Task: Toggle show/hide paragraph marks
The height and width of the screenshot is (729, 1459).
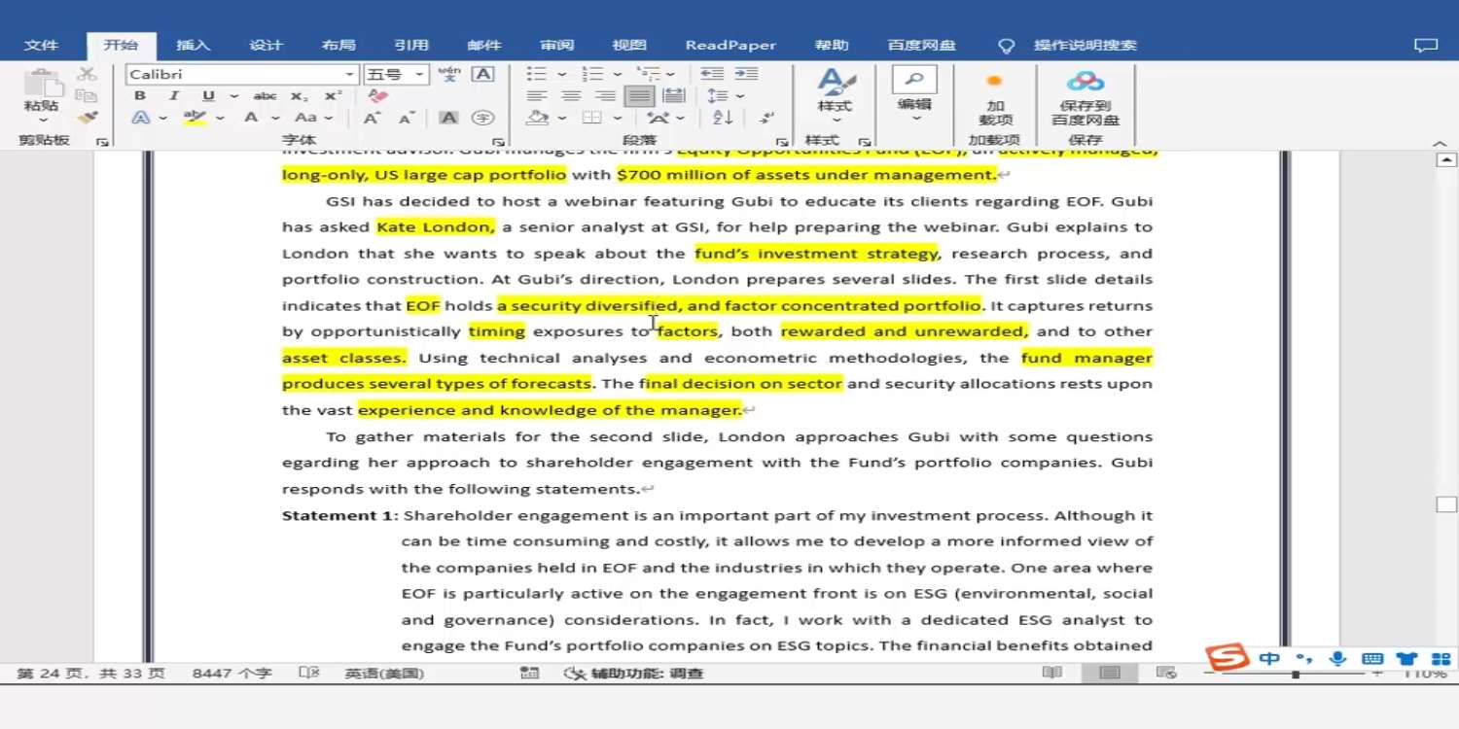Action: point(767,118)
